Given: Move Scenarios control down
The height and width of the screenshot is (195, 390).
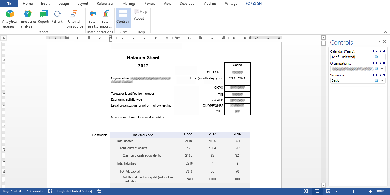Looking at the screenshot, I should [x=373, y=75].
